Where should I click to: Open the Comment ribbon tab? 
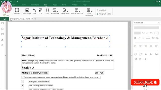pos(35,5)
